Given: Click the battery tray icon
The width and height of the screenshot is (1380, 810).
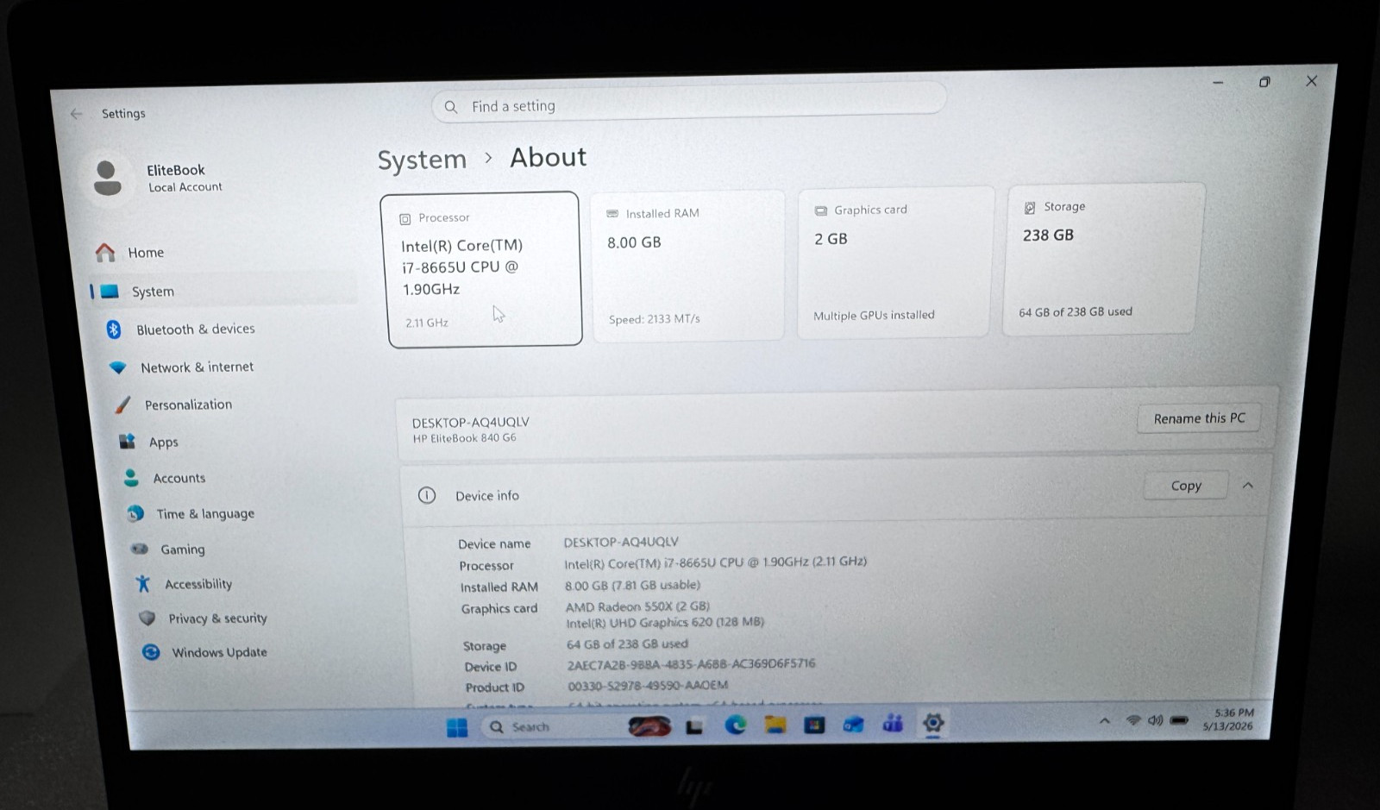Looking at the screenshot, I should click(1179, 720).
